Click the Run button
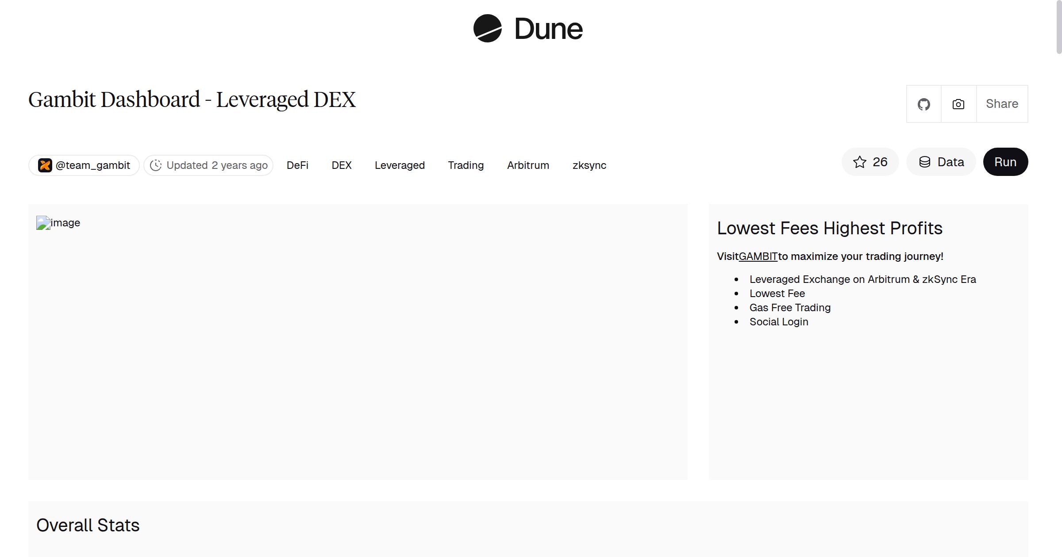This screenshot has height=557, width=1062. (1005, 162)
